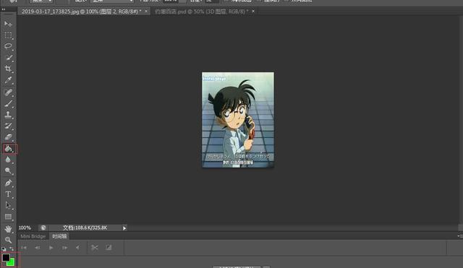Viewport: 463px width, 268px height.
Task: Split at playhead with scissors icon
Action: tap(95, 248)
